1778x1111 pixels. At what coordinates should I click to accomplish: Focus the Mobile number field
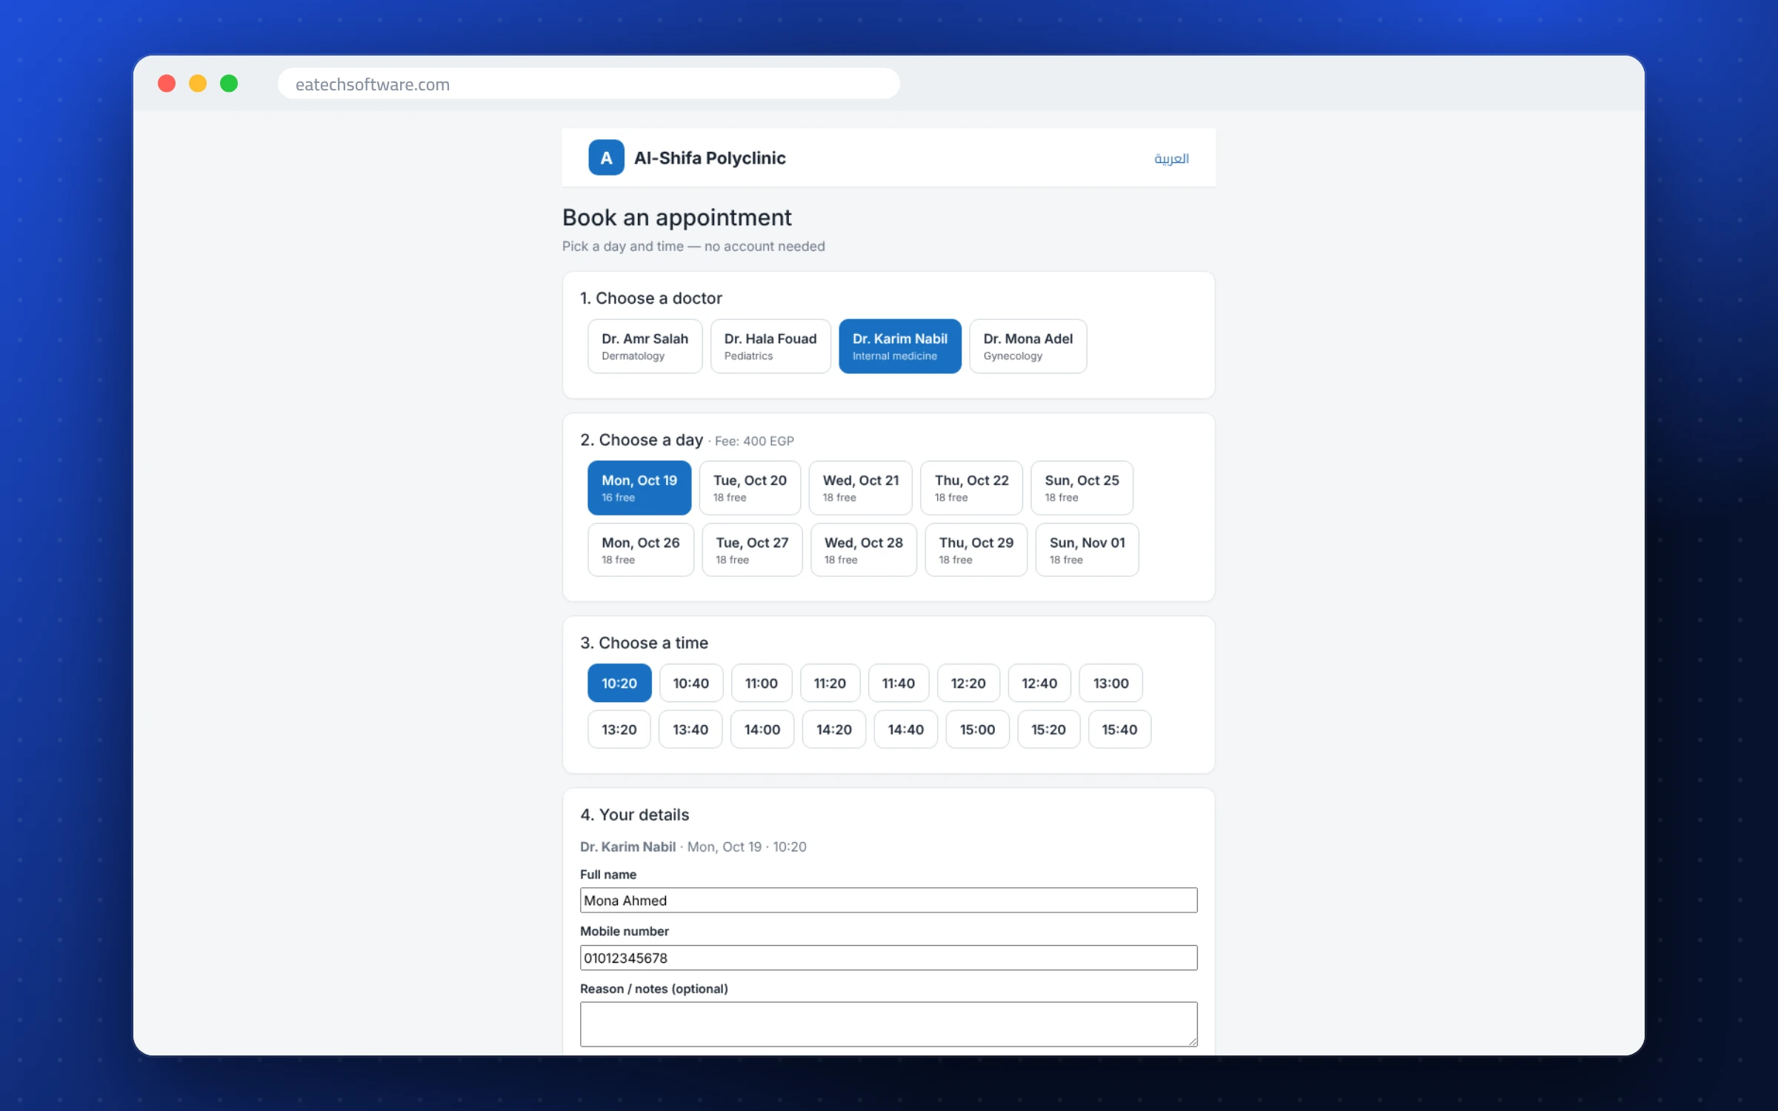888,958
